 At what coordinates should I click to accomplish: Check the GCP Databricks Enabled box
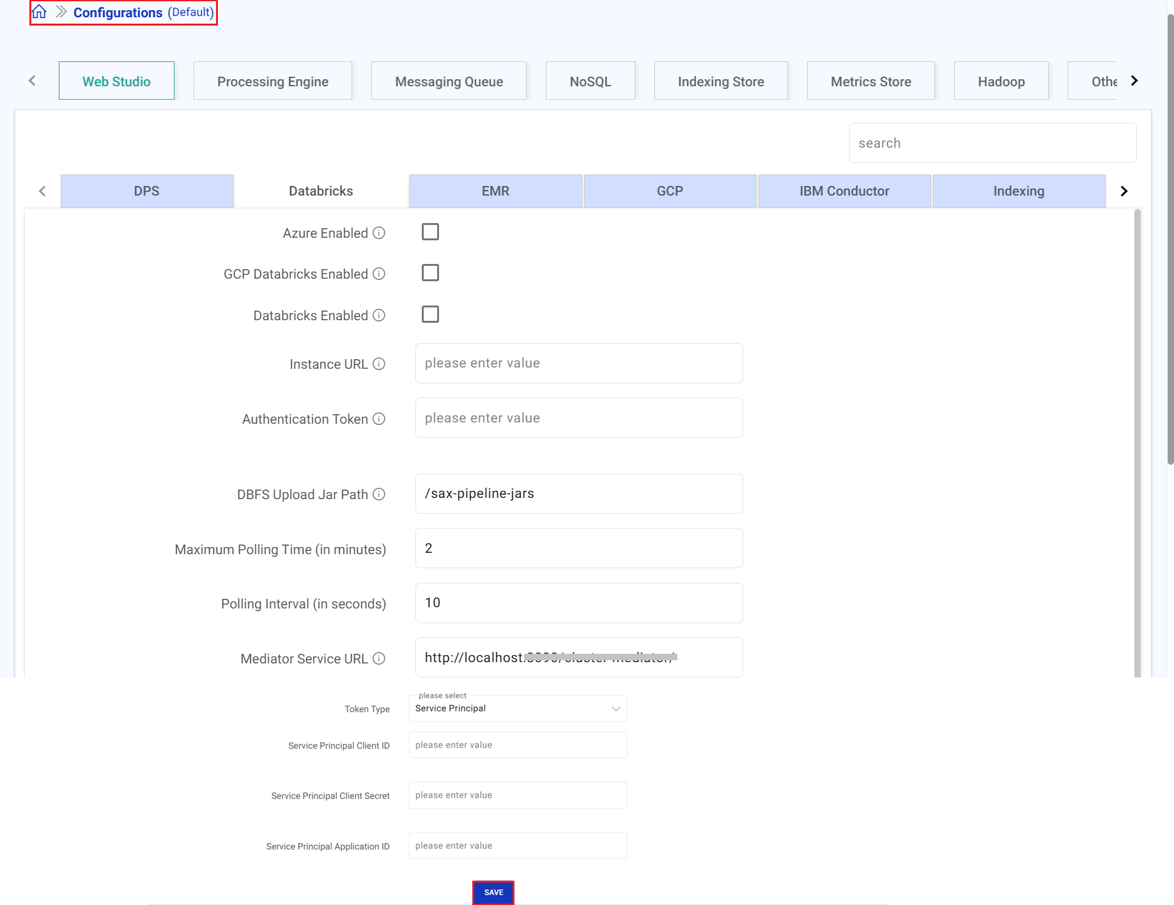(x=430, y=273)
